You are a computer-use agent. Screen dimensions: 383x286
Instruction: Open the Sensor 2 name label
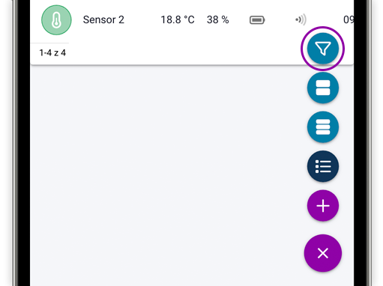tap(103, 19)
